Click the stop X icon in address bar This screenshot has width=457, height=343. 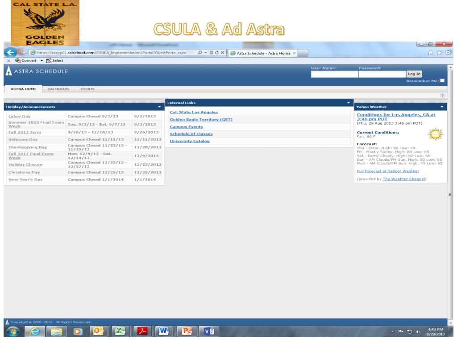(x=222, y=53)
